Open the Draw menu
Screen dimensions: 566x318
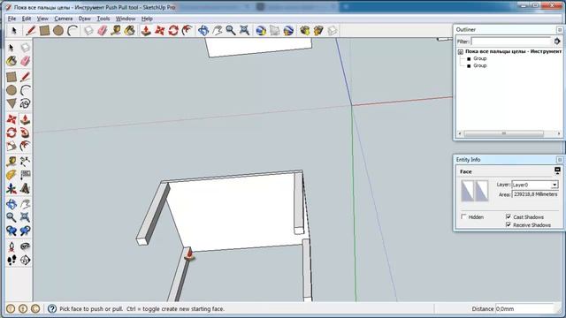[85, 19]
